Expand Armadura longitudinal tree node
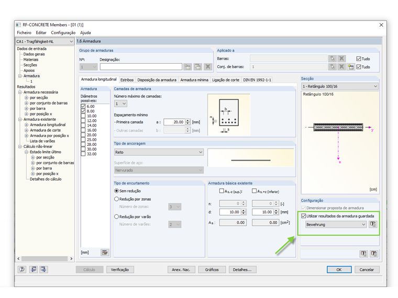398x298 pixels. click(x=26, y=124)
